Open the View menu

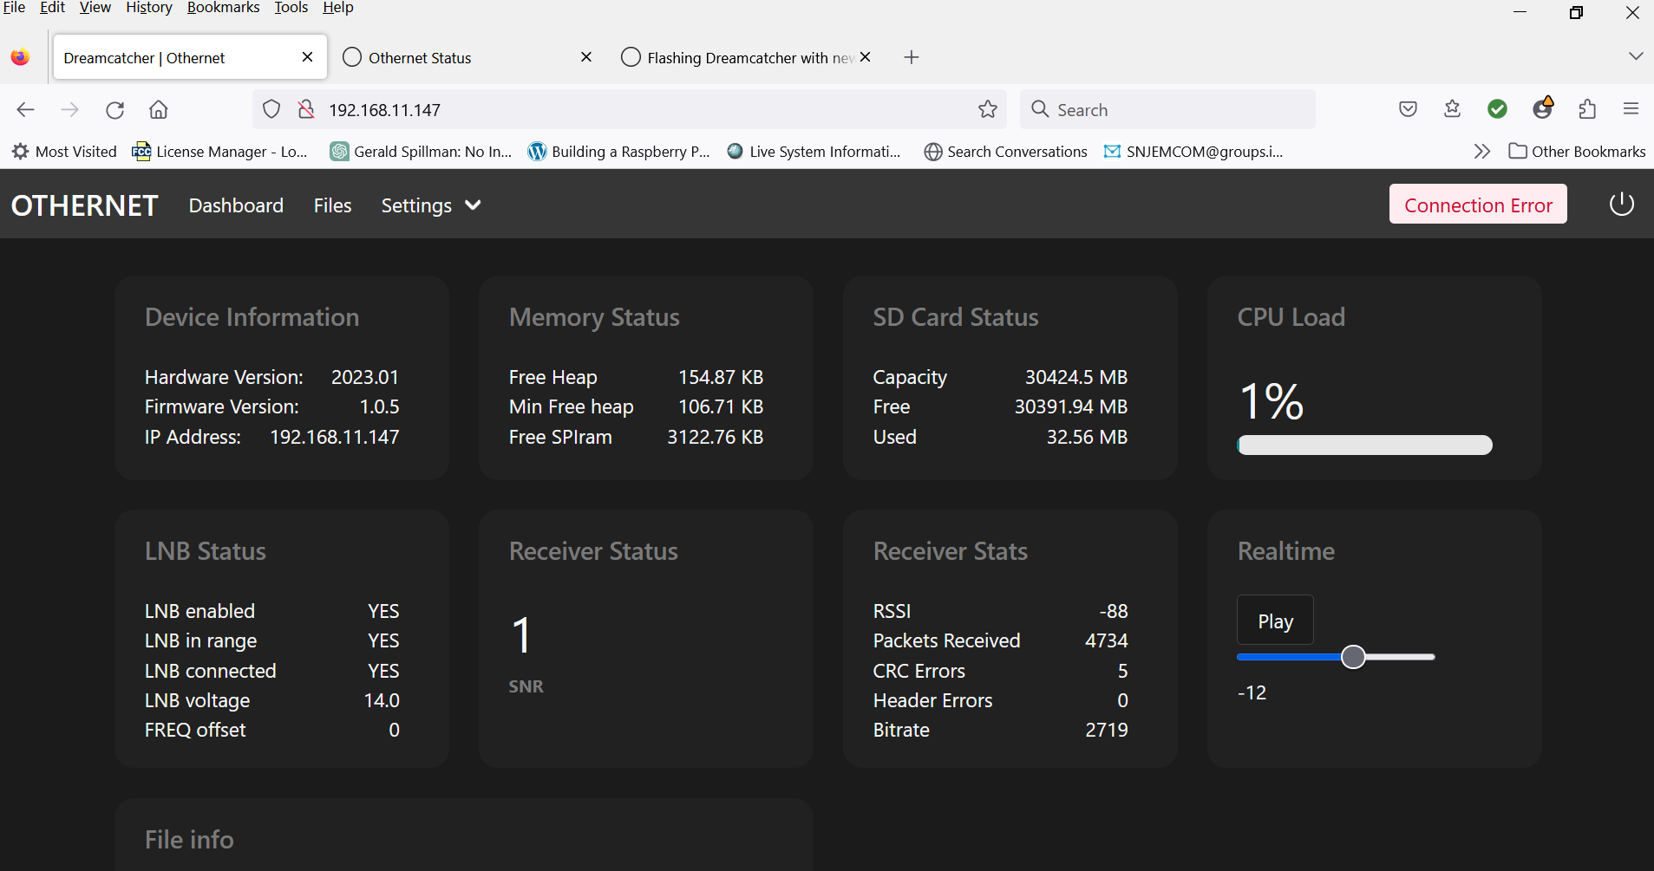click(95, 8)
